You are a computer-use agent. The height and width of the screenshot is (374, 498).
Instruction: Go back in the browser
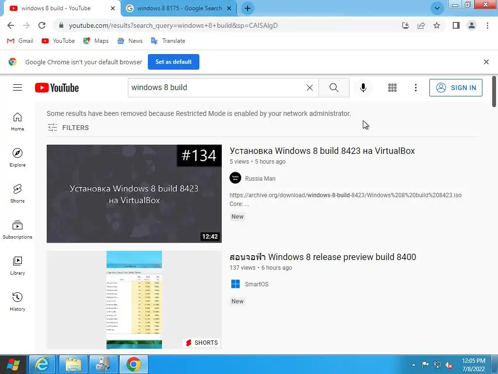tap(11, 25)
